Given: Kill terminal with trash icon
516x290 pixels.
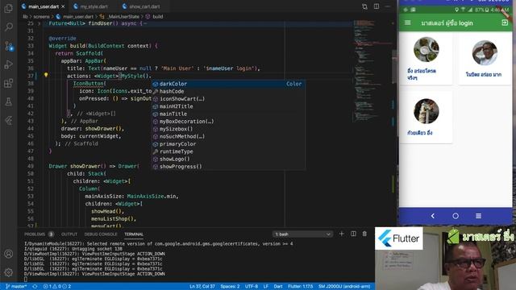Looking at the screenshot, I should click(x=364, y=234).
